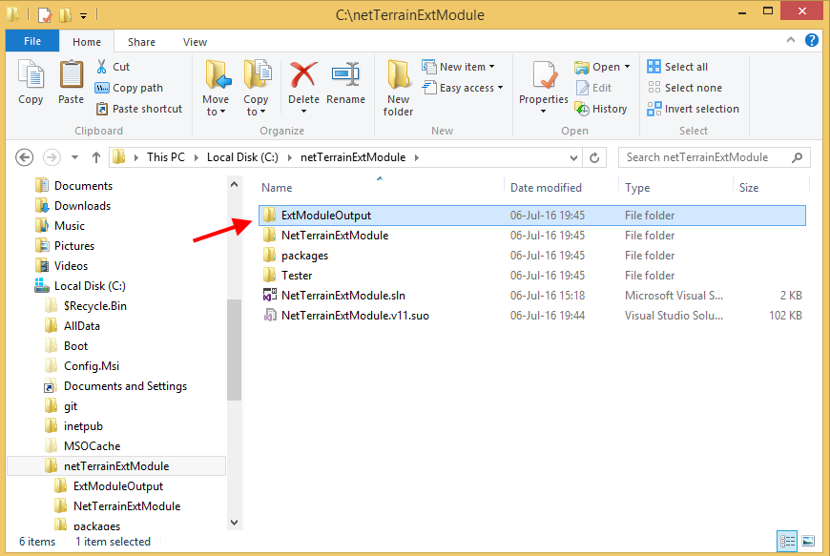
Task: Open the Share ribbon tab
Action: [x=141, y=42]
